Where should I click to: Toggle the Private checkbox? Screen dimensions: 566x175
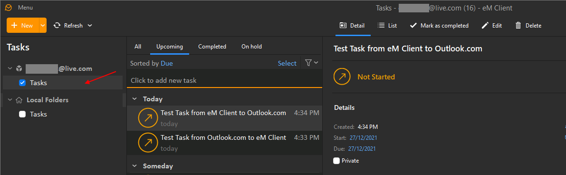tap(337, 161)
